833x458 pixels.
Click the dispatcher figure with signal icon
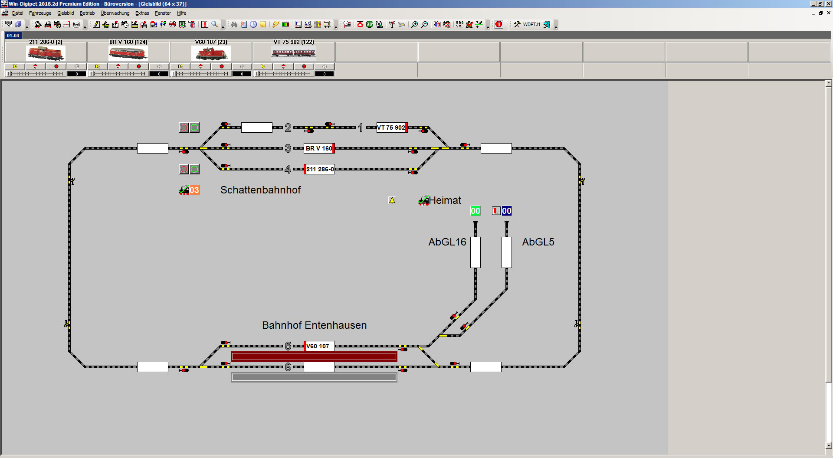click(163, 24)
